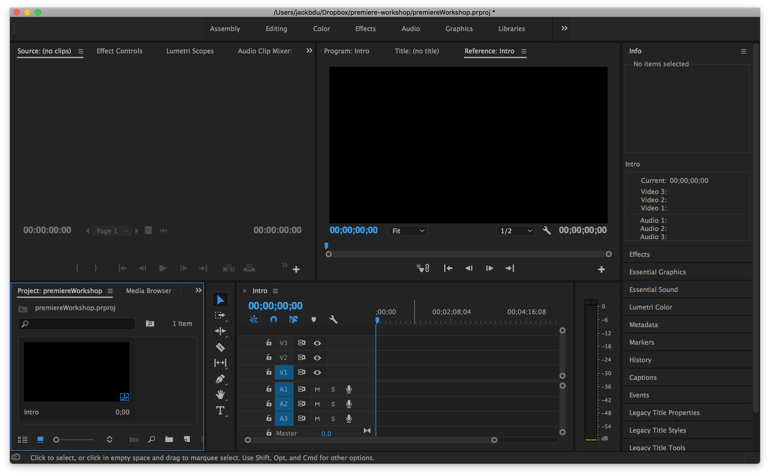Open the Lumetri Color panel
Image resolution: width=770 pixels, height=476 pixels.
tap(650, 307)
